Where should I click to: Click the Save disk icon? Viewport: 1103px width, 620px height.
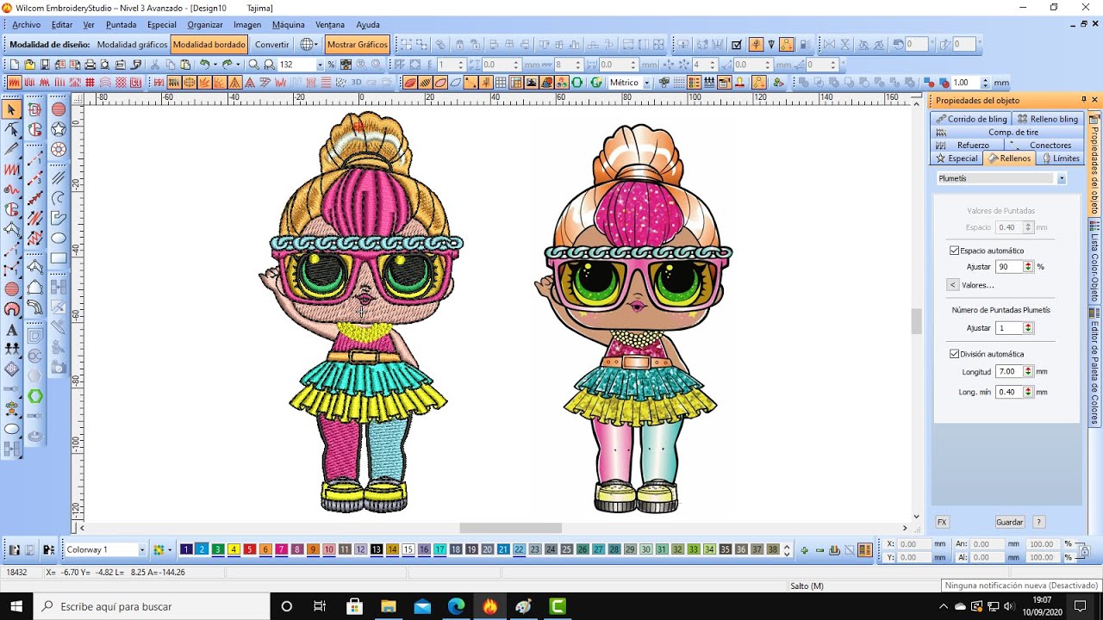point(45,65)
